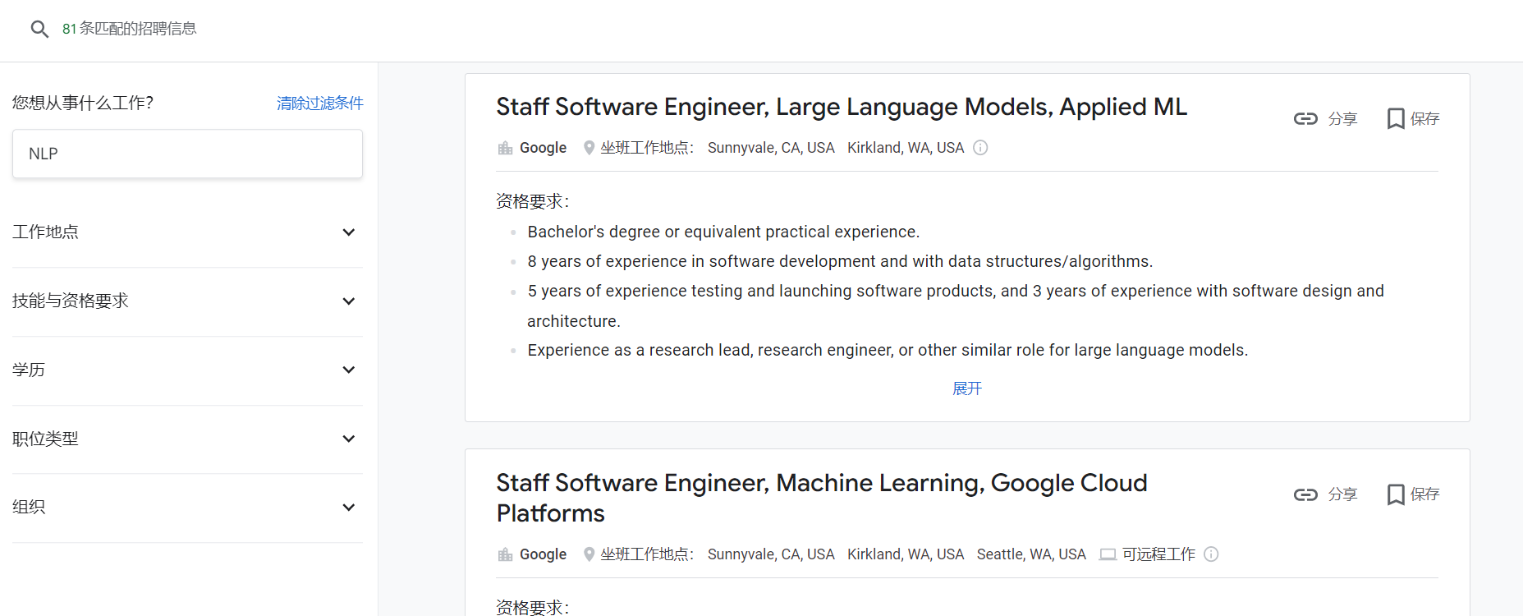Click the search magnifier icon
The width and height of the screenshot is (1523, 616).
tap(39, 30)
